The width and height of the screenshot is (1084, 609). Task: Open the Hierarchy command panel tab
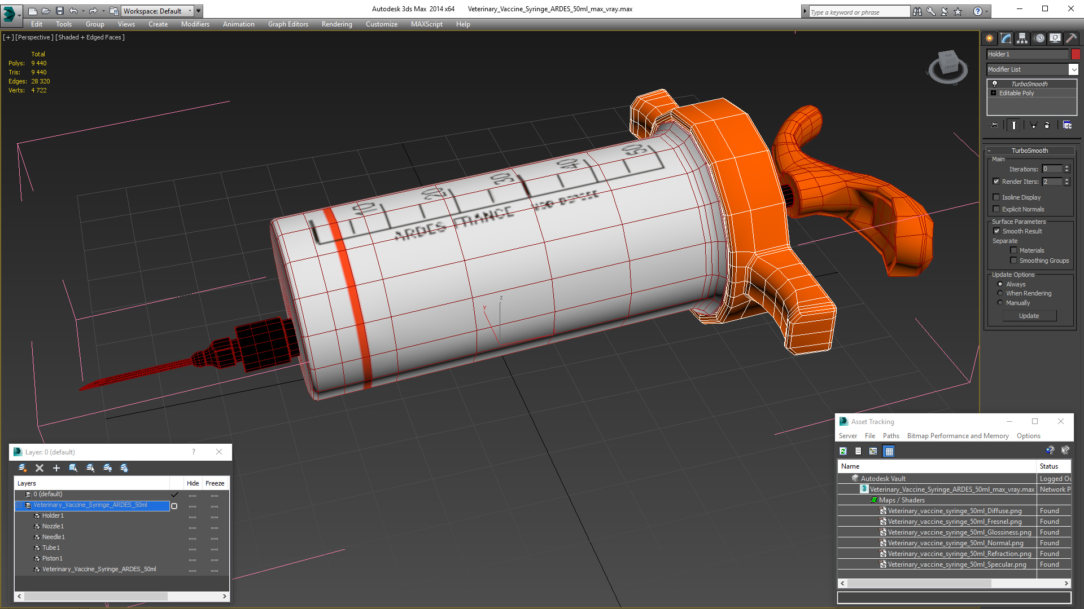pyautogui.click(x=1022, y=38)
